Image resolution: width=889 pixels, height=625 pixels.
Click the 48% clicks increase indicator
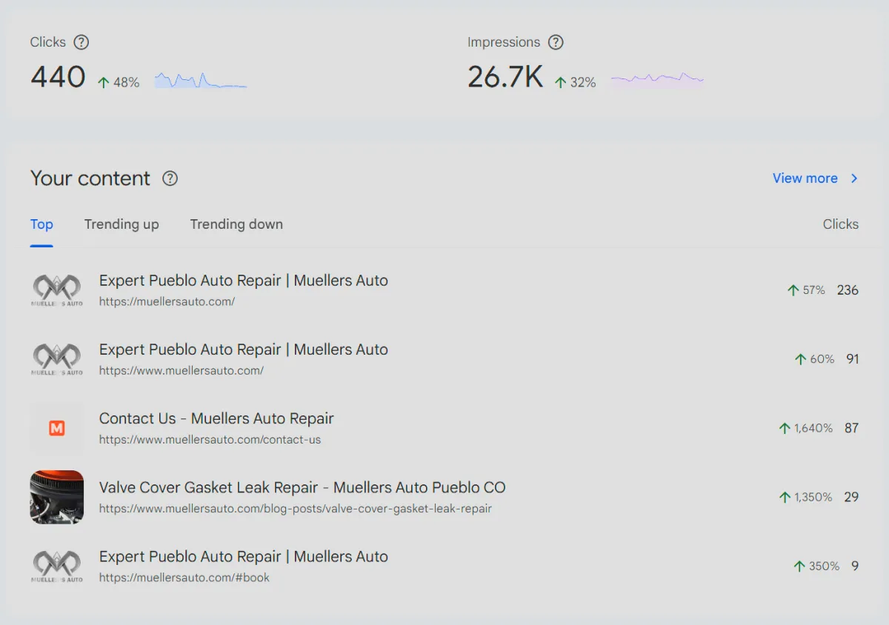point(119,82)
